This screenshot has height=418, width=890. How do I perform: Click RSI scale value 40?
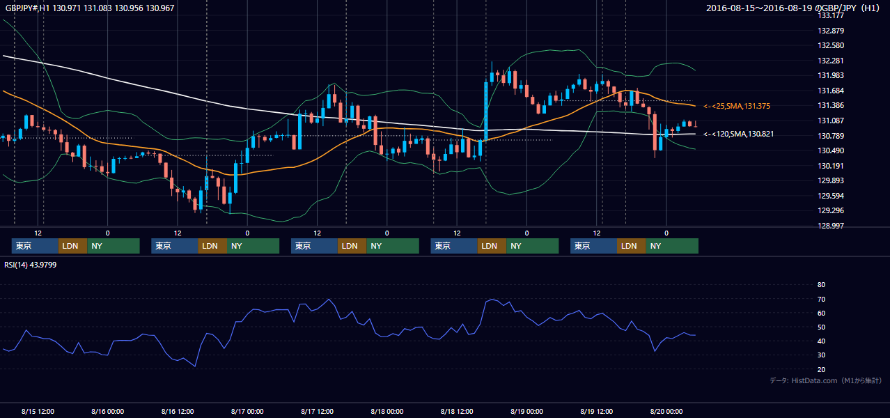821,341
